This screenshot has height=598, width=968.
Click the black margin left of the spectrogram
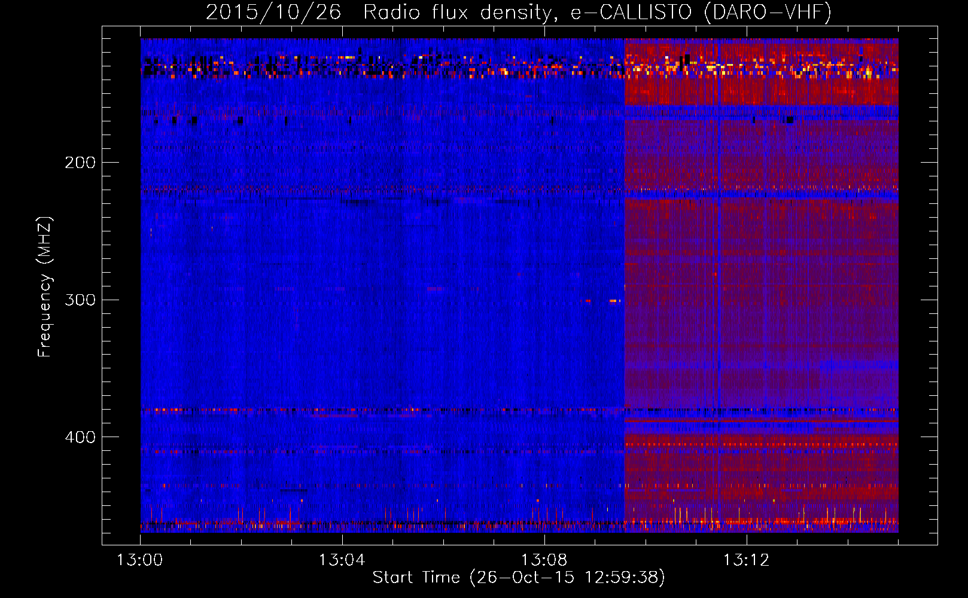[x=121, y=287]
